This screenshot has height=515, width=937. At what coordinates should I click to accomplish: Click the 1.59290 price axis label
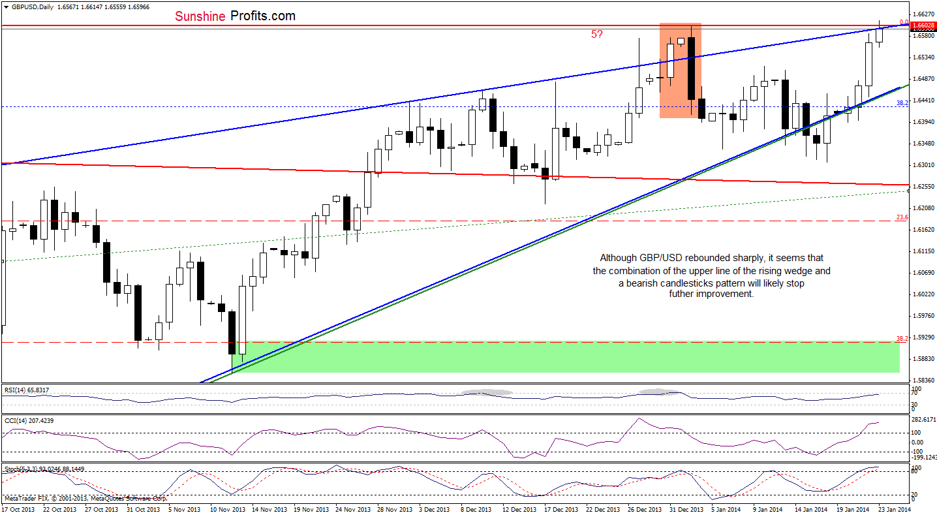tap(923, 337)
